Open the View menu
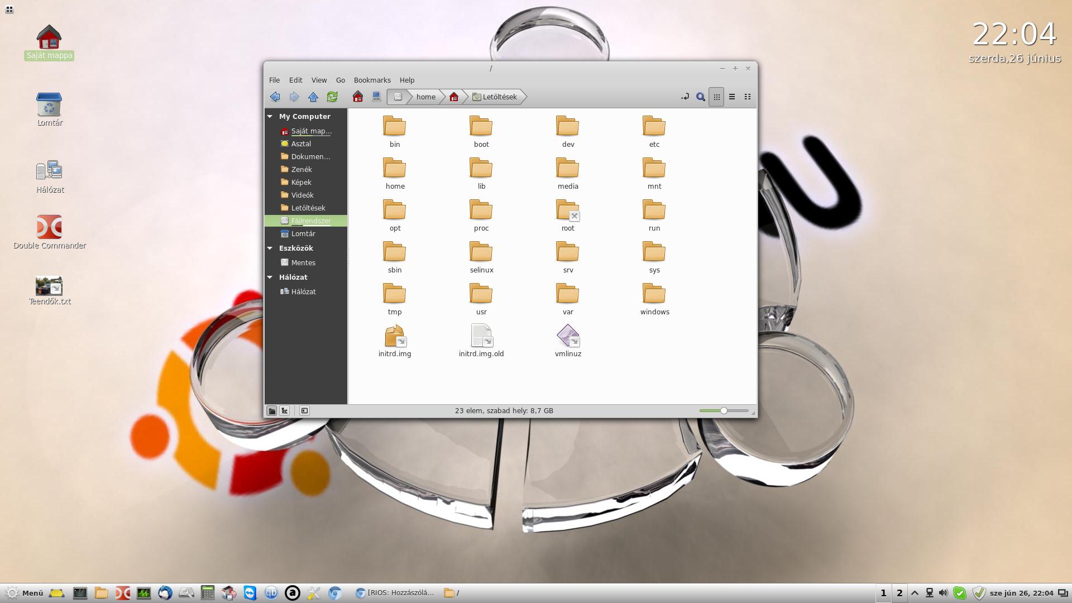1072x603 pixels. point(319,80)
